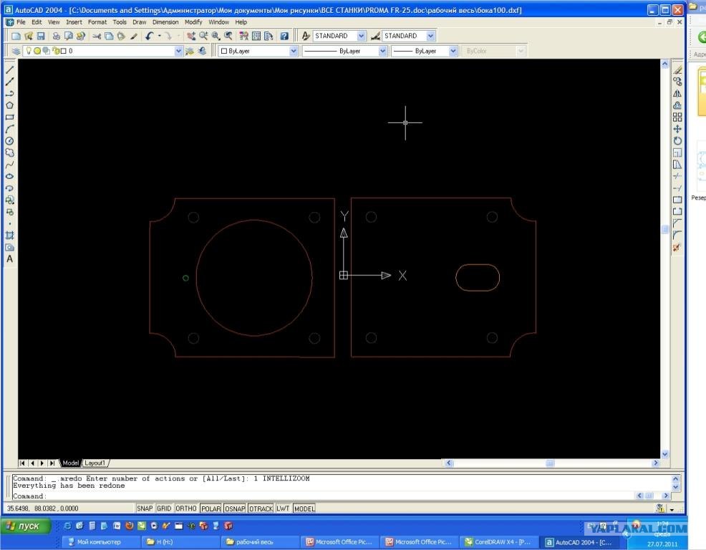Select the Polygon drawing tool
Viewport: 706px width, 550px height.
[x=9, y=105]
